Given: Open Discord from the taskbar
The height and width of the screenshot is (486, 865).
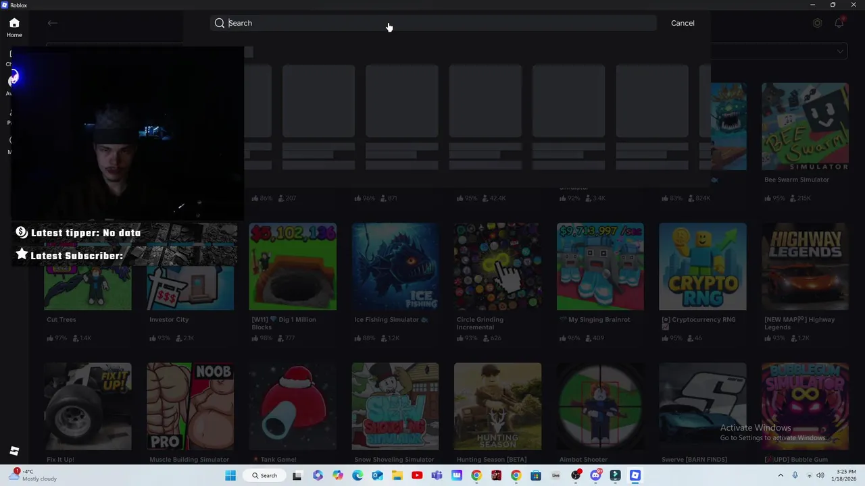Looking at the screenshot, I should (595, 475).
